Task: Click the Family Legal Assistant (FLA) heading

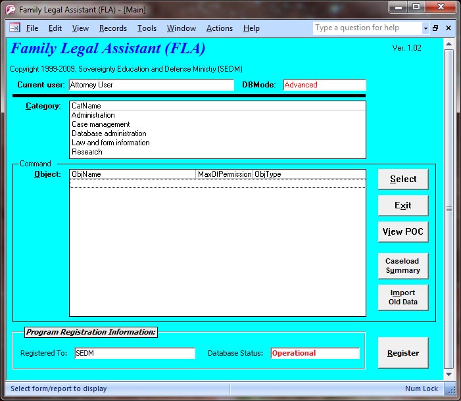Action: pyautogui.click(x=108, y=49)
